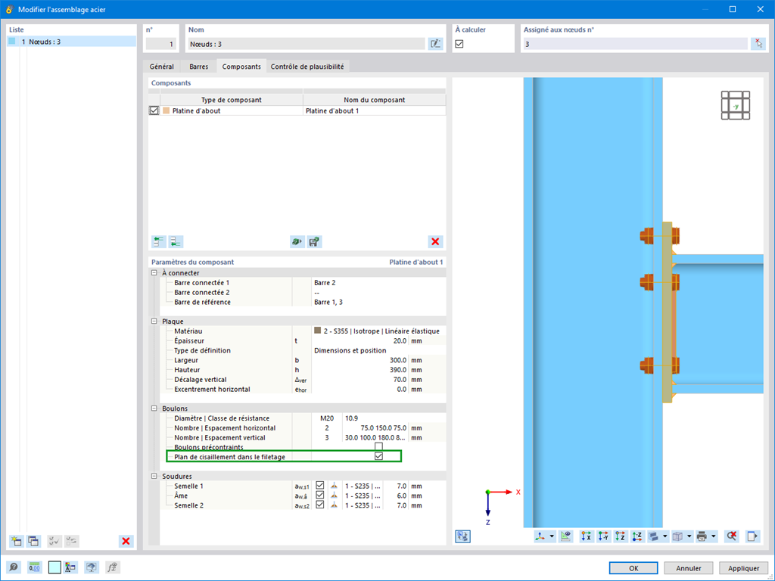Click S355 material color swatch

pyautogui.click(x=317, y=331)
